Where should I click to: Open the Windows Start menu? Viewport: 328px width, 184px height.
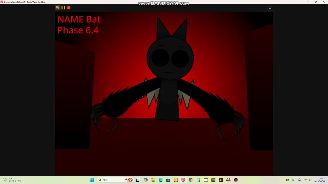[x=92, y=180]
